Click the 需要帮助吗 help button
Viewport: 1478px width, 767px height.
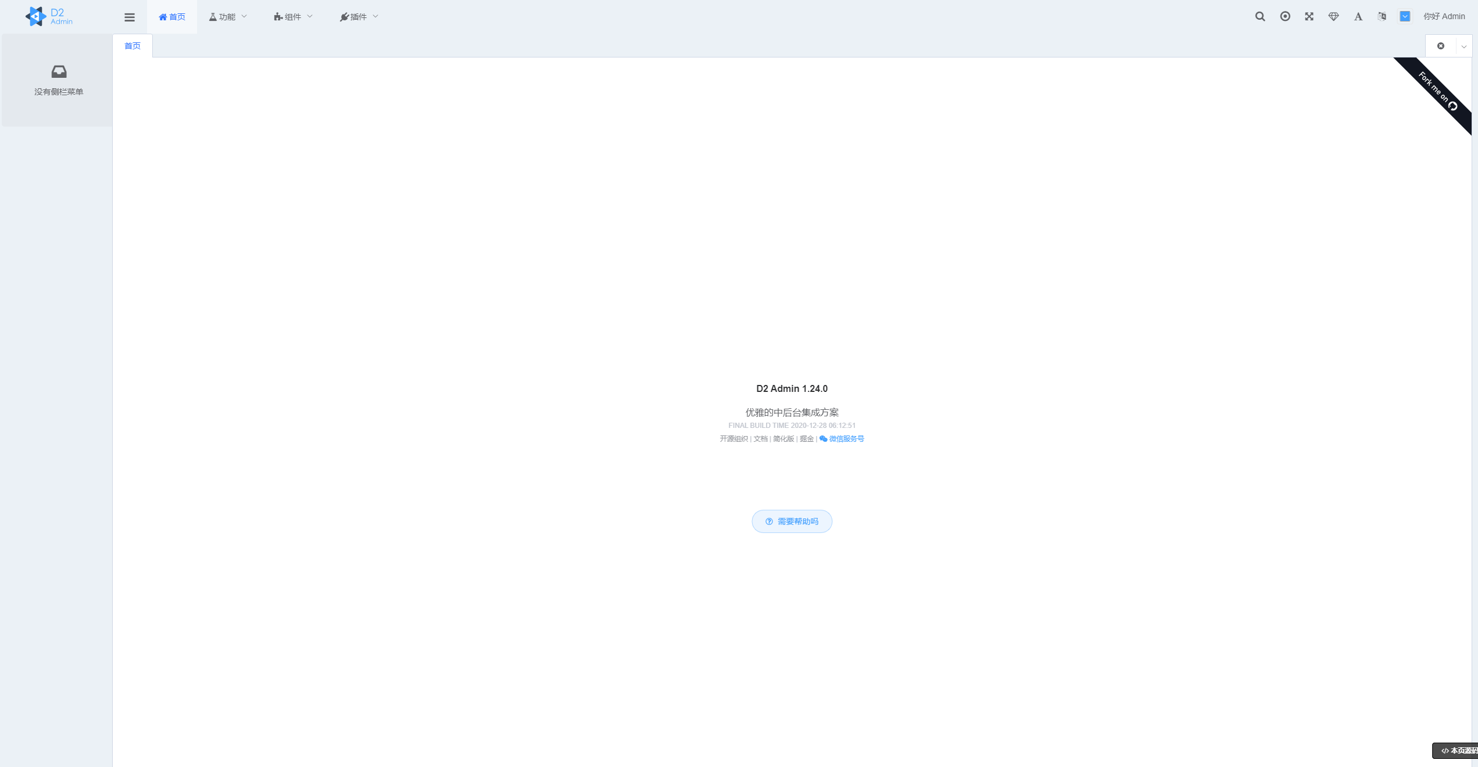[x=792, y=521]
